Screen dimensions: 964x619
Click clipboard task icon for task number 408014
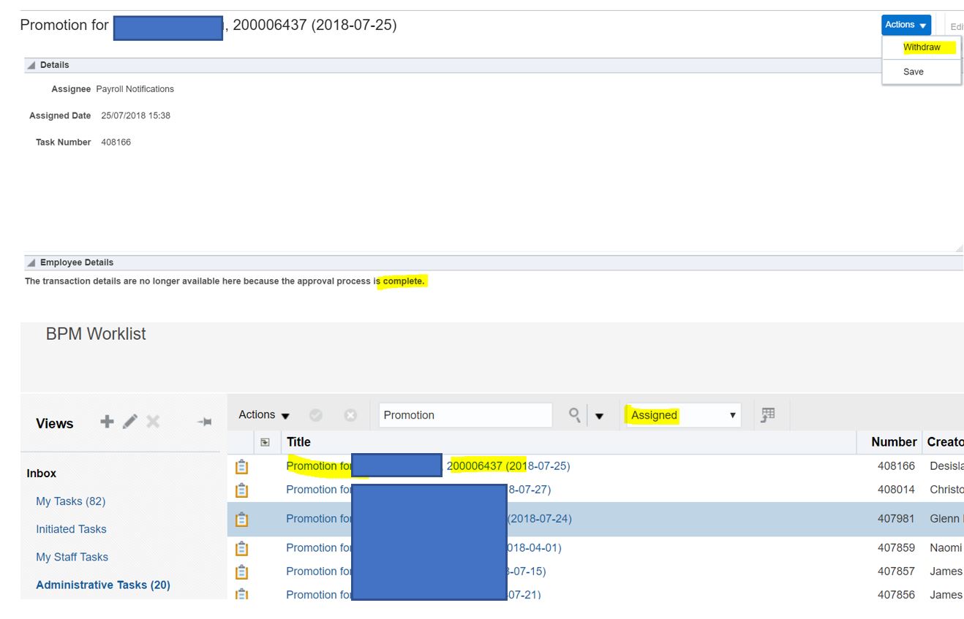(x=241, y=490)
